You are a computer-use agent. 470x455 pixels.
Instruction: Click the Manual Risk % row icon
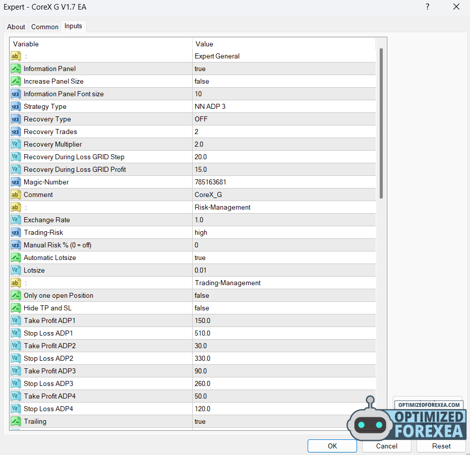(16, 245)
